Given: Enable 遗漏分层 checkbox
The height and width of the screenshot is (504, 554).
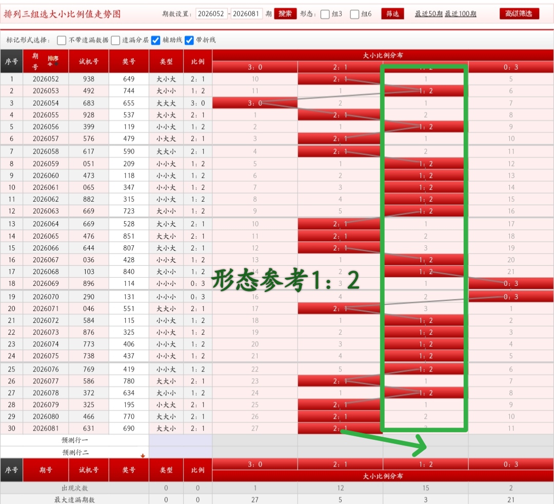Looking at the screenshot, I should pos(116,40).
